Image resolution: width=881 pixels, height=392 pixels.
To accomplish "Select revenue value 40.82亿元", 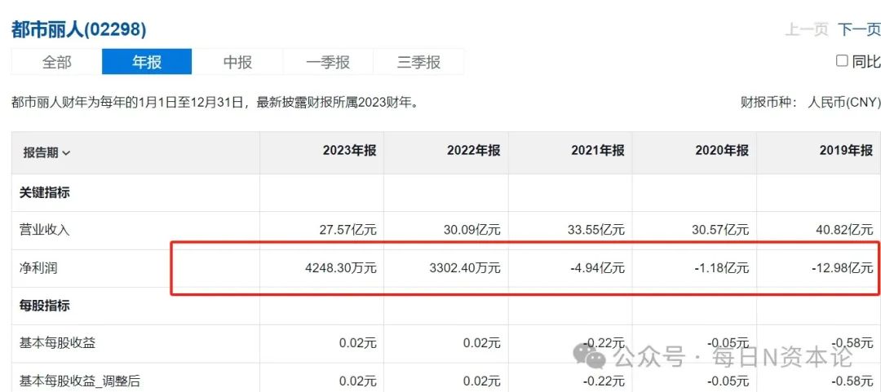I will point(843,230).
